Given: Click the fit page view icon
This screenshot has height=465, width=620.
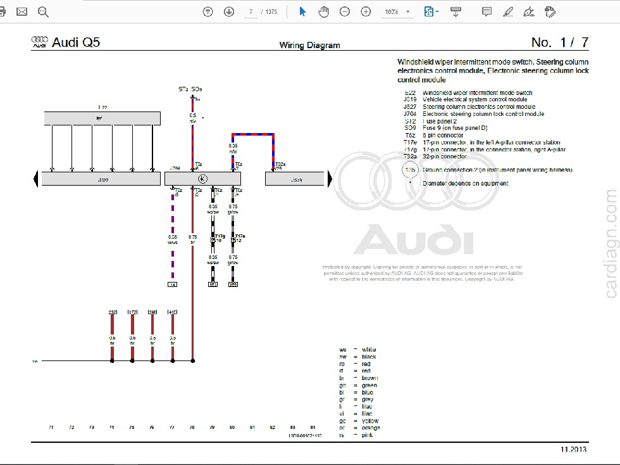Looking at the screenshot, I should click(429, 12).
